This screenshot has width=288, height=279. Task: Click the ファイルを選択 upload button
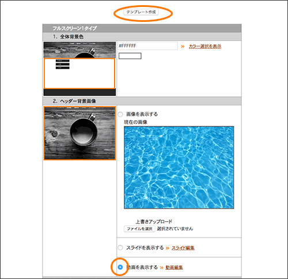click(139, 229)
